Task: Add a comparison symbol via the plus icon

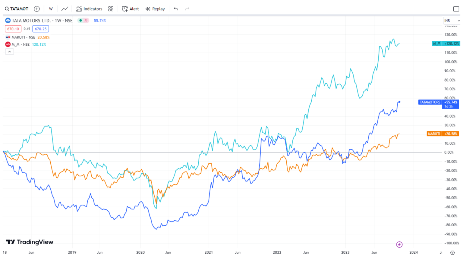Action: [x=36, y=9]
